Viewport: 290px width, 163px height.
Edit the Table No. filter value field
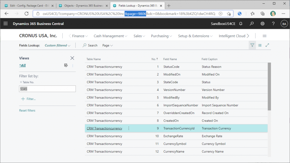(47, 89)
